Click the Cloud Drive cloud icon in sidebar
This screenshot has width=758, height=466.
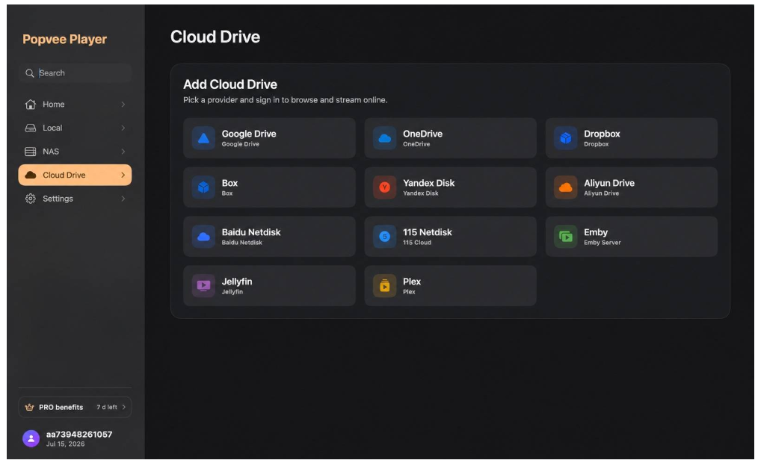point(31,175)
